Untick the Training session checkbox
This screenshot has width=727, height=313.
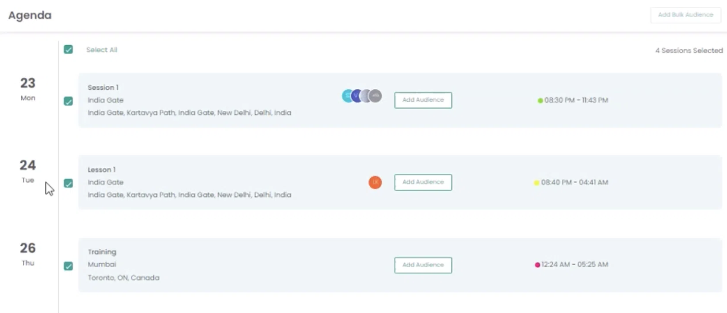tap(68, 266)
